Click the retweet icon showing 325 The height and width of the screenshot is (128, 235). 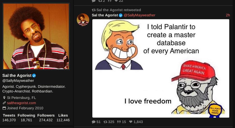pyautogui.click(x=105, y=122)
